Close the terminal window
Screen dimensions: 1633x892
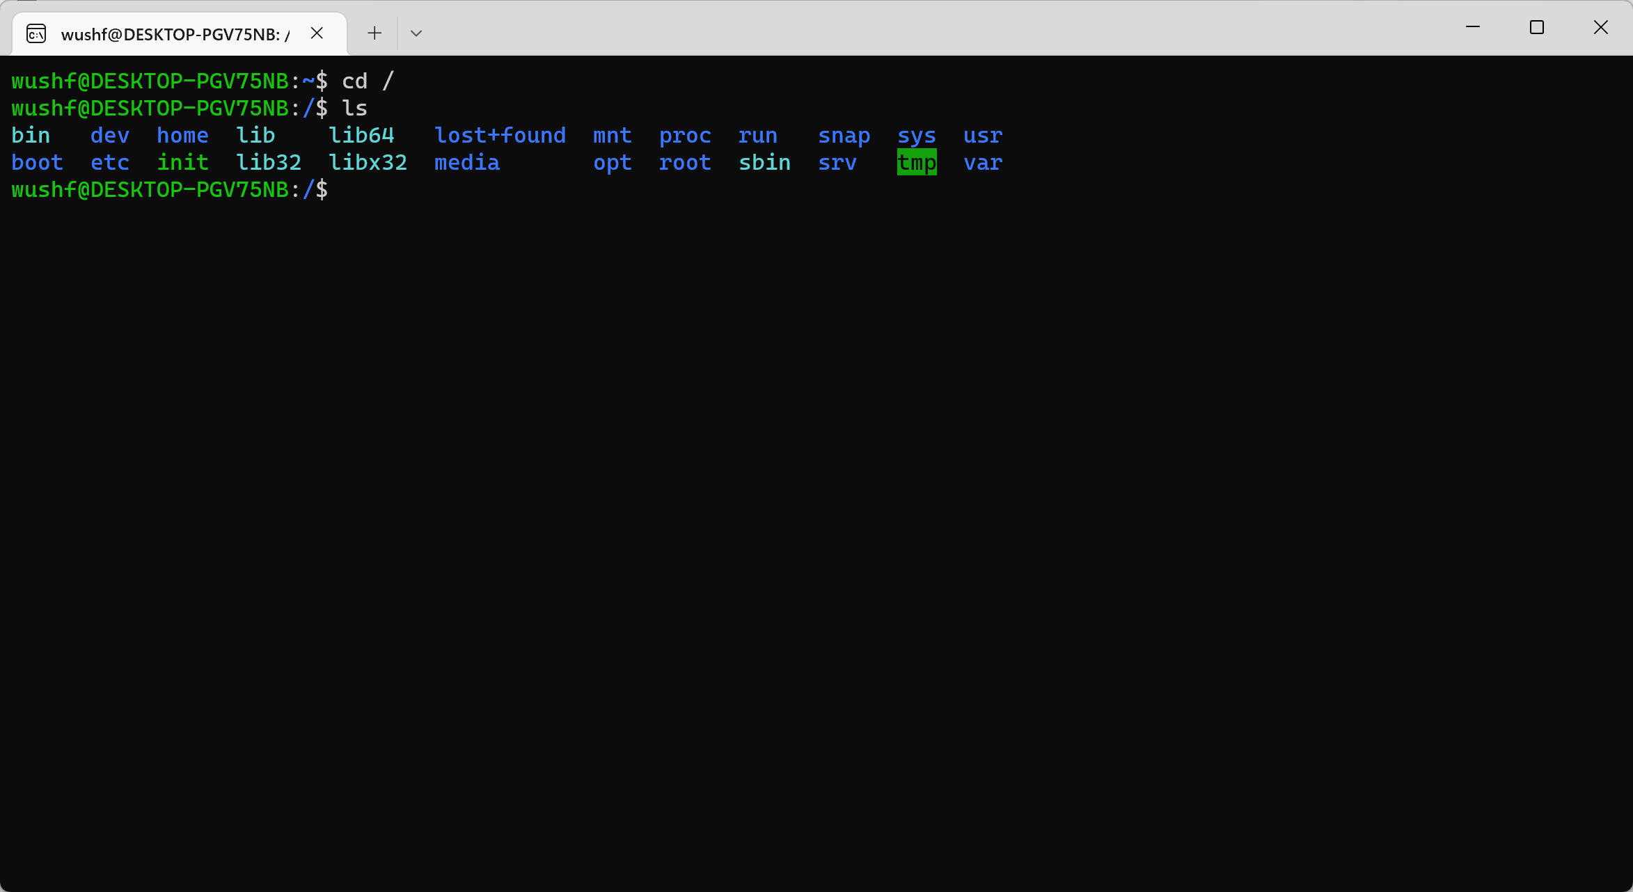(1601, 27)
